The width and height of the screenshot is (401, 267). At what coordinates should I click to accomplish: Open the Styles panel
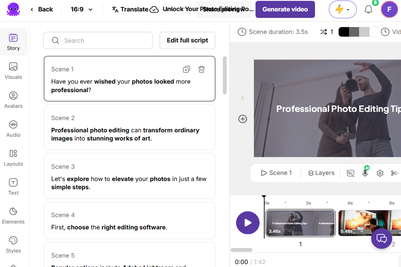[13, 245]
